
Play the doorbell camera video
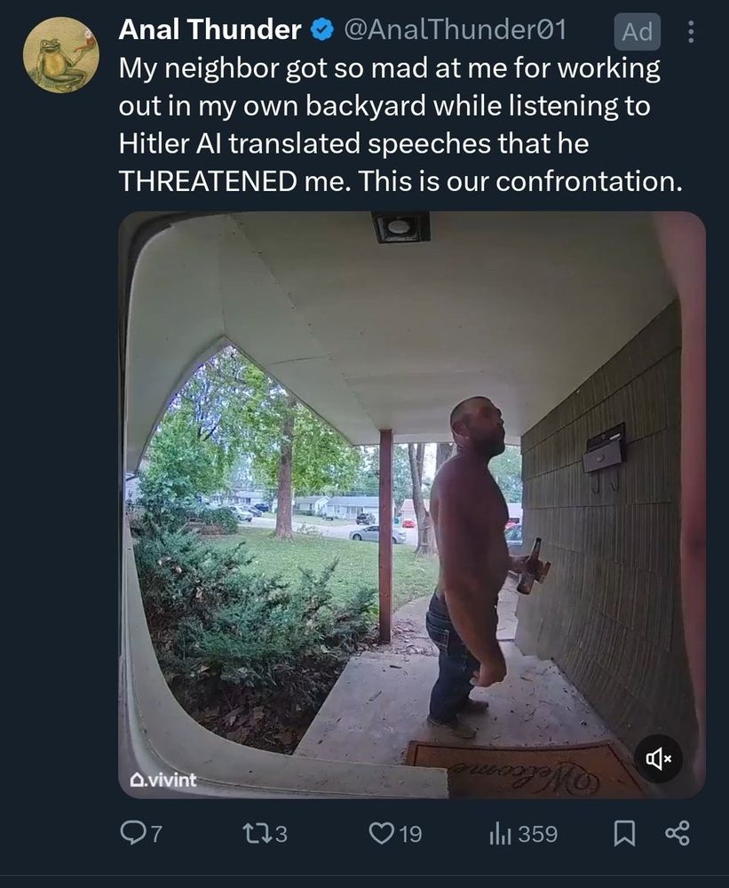pyautogui.click(x=412, y=504)
